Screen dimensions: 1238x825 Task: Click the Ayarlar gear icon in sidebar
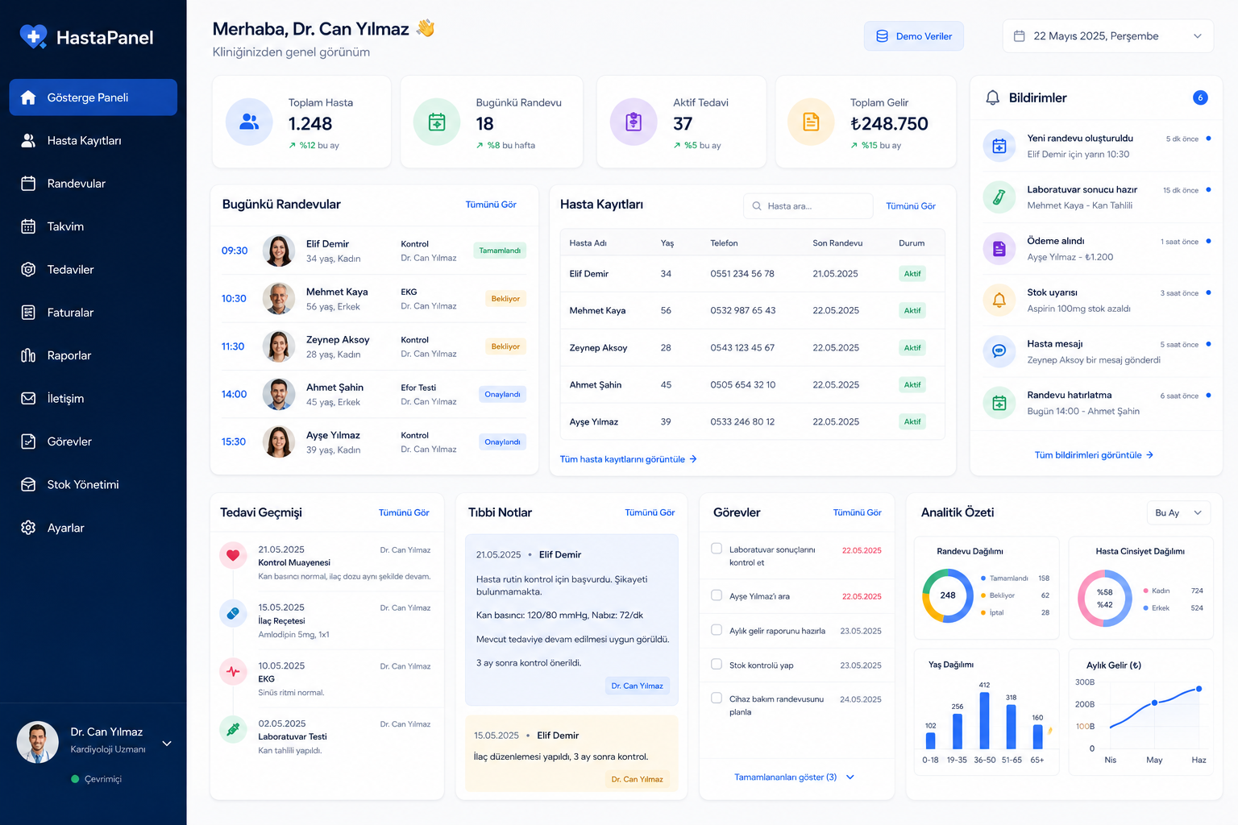click(x=28, y=528)
